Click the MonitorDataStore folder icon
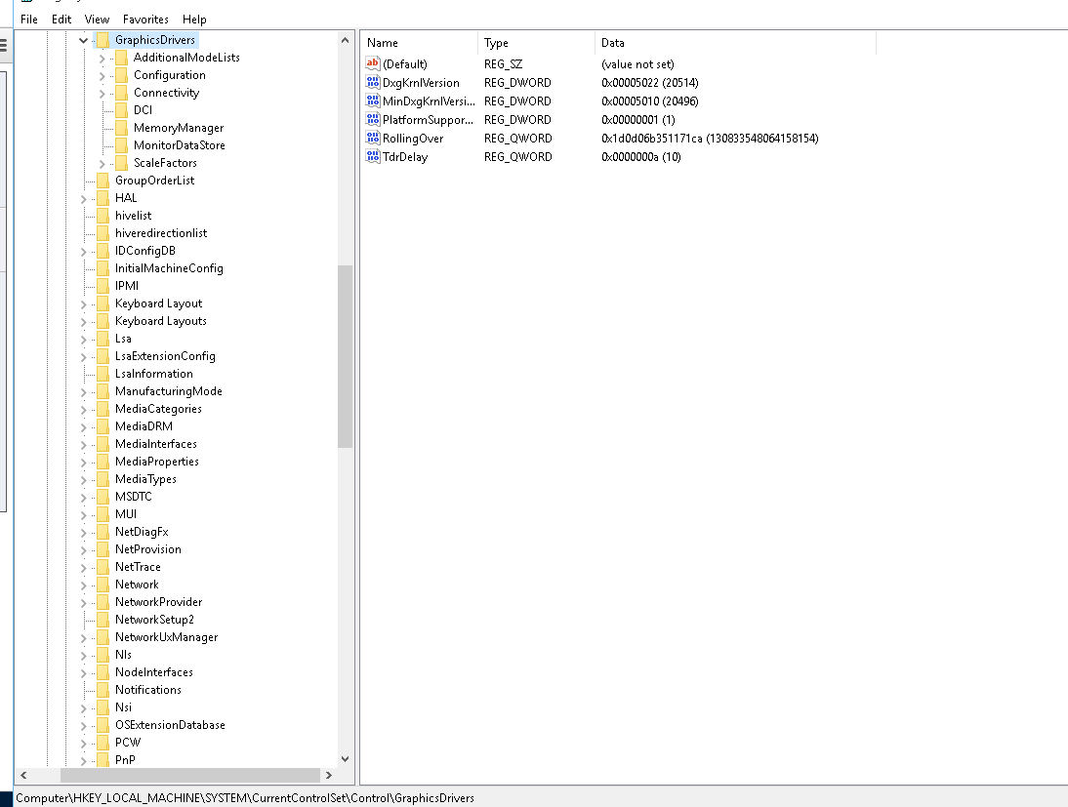The image size is (1068, 807). click(x=121, y=145)
